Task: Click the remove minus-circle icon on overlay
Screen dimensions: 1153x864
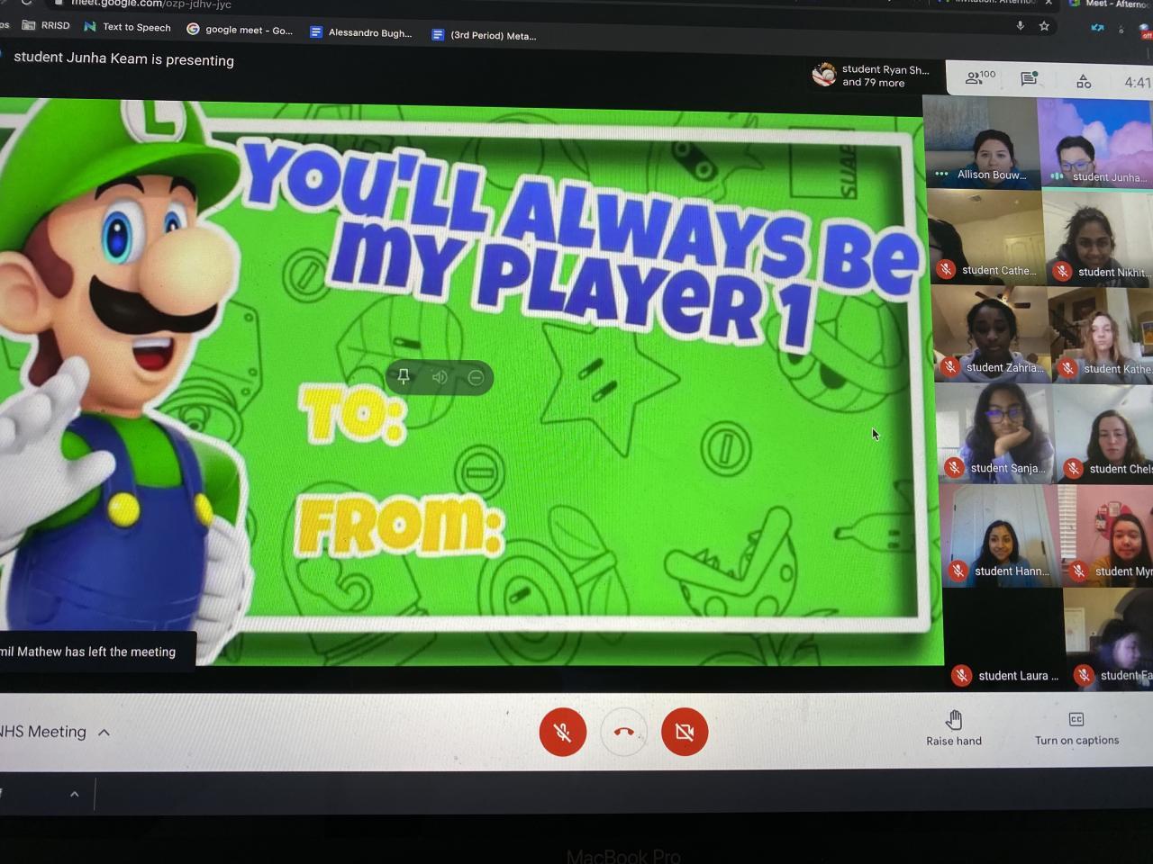Action: coord(476,378)
